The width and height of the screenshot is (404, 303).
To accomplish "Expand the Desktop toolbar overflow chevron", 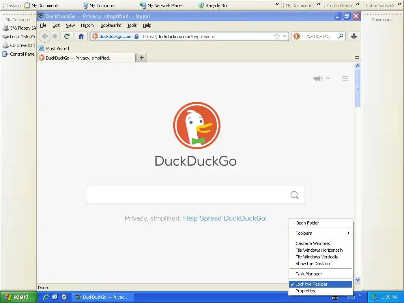I will pyautogui.click(x=277, y=4).
